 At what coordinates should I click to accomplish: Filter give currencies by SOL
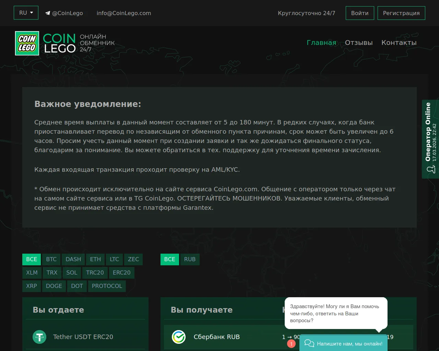click(72, 273)
